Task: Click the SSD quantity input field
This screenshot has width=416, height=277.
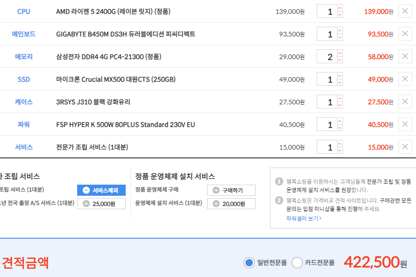Action: coord(327,79)
